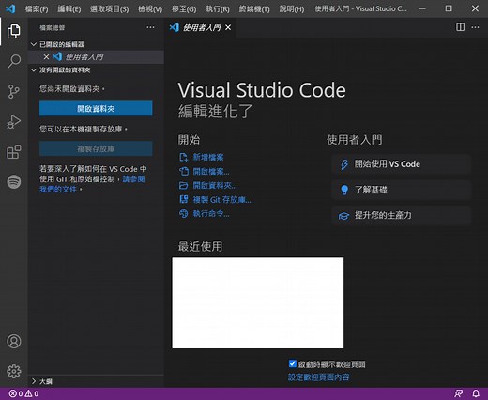Split the editor to the right

460,27
